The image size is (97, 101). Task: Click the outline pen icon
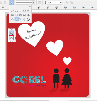45,3
